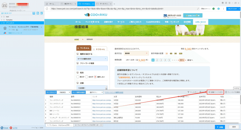Open settings gear icon in title bar
This screenshot has height=130, width=241.
(229, 3)
